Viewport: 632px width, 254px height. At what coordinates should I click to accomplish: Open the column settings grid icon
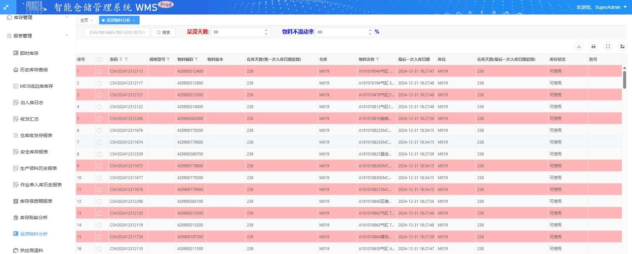(622, 46)
